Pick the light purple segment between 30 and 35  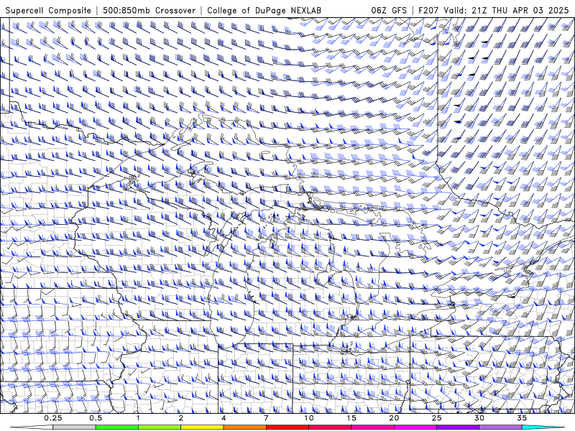pos(500,427)
